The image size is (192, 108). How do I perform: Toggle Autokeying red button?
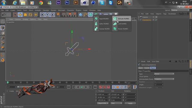tap(104, 87)
